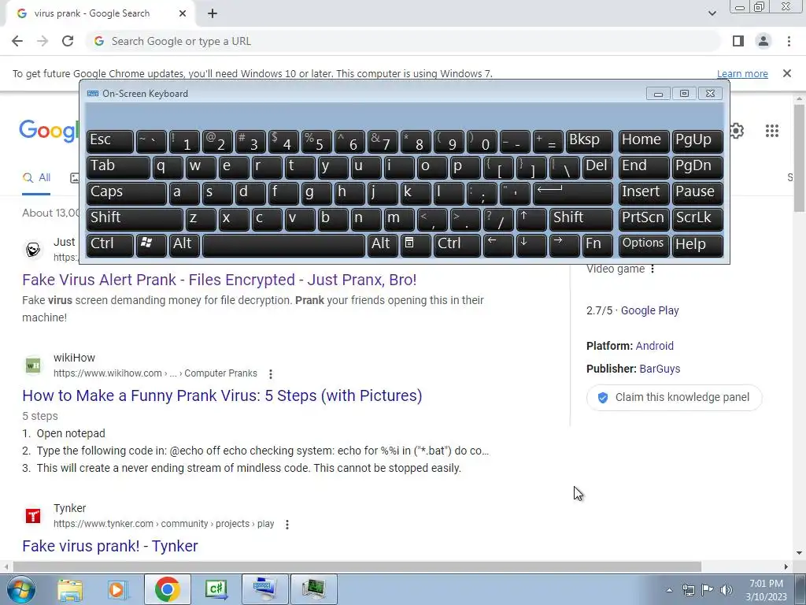
Task: Tap the Bksp key on keyboard
Action: click(590, 140)
